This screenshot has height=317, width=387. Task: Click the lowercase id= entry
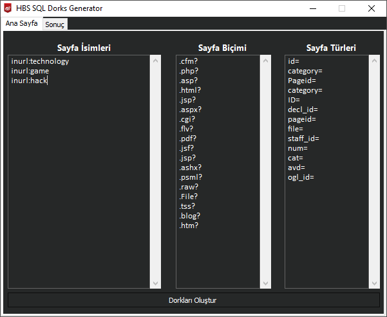pyautogui.click(x=294, y=61)
